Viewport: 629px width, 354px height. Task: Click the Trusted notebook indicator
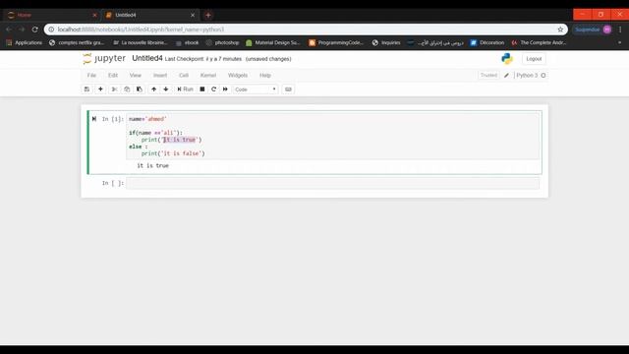(x=488, y=75)
